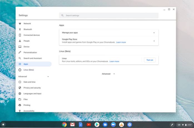
Task: Open Gmail from the shelf
Action: 72,125
